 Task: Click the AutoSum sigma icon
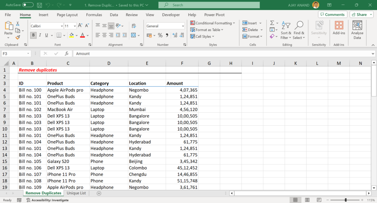click(272, 23)
